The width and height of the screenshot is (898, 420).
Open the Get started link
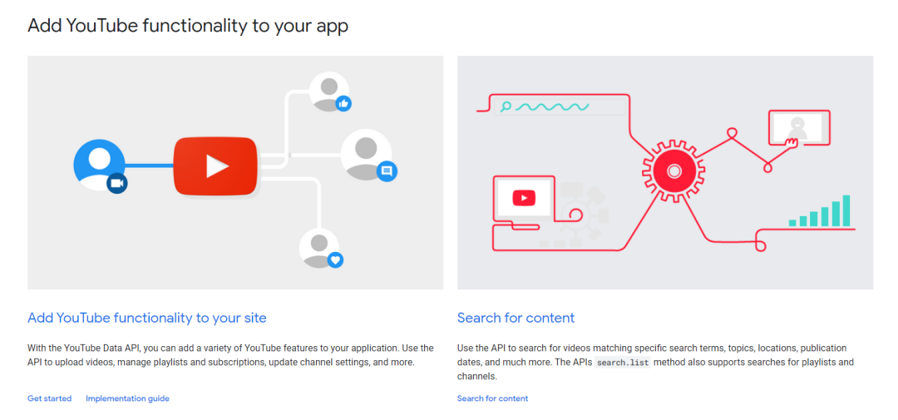tap(49, 398)
